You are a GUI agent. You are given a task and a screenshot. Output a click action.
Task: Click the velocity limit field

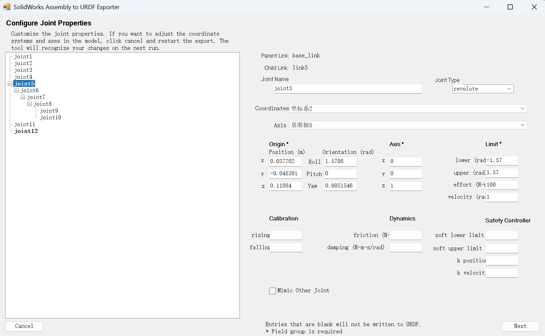502,197
